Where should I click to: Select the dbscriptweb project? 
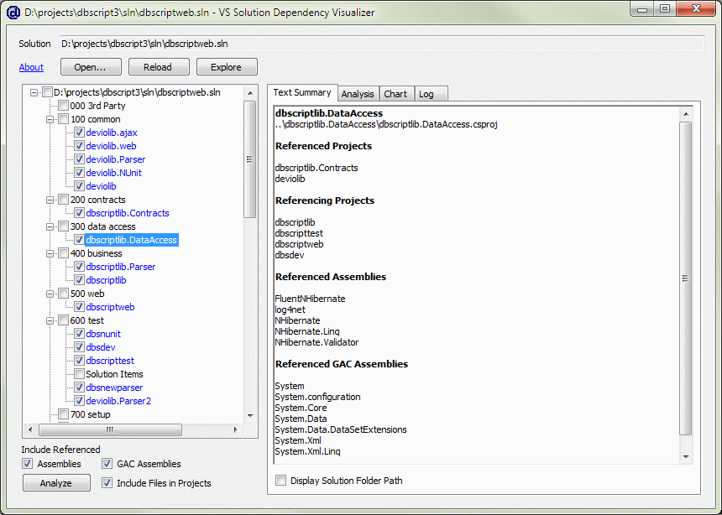[110, 307]
